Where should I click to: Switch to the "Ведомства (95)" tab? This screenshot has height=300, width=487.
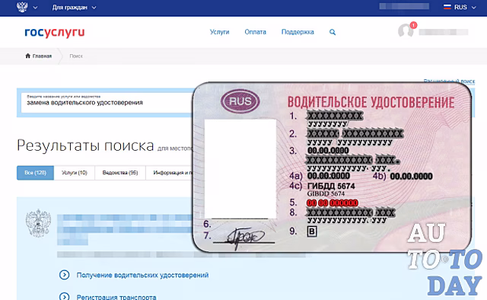click(x=120, y=173)
